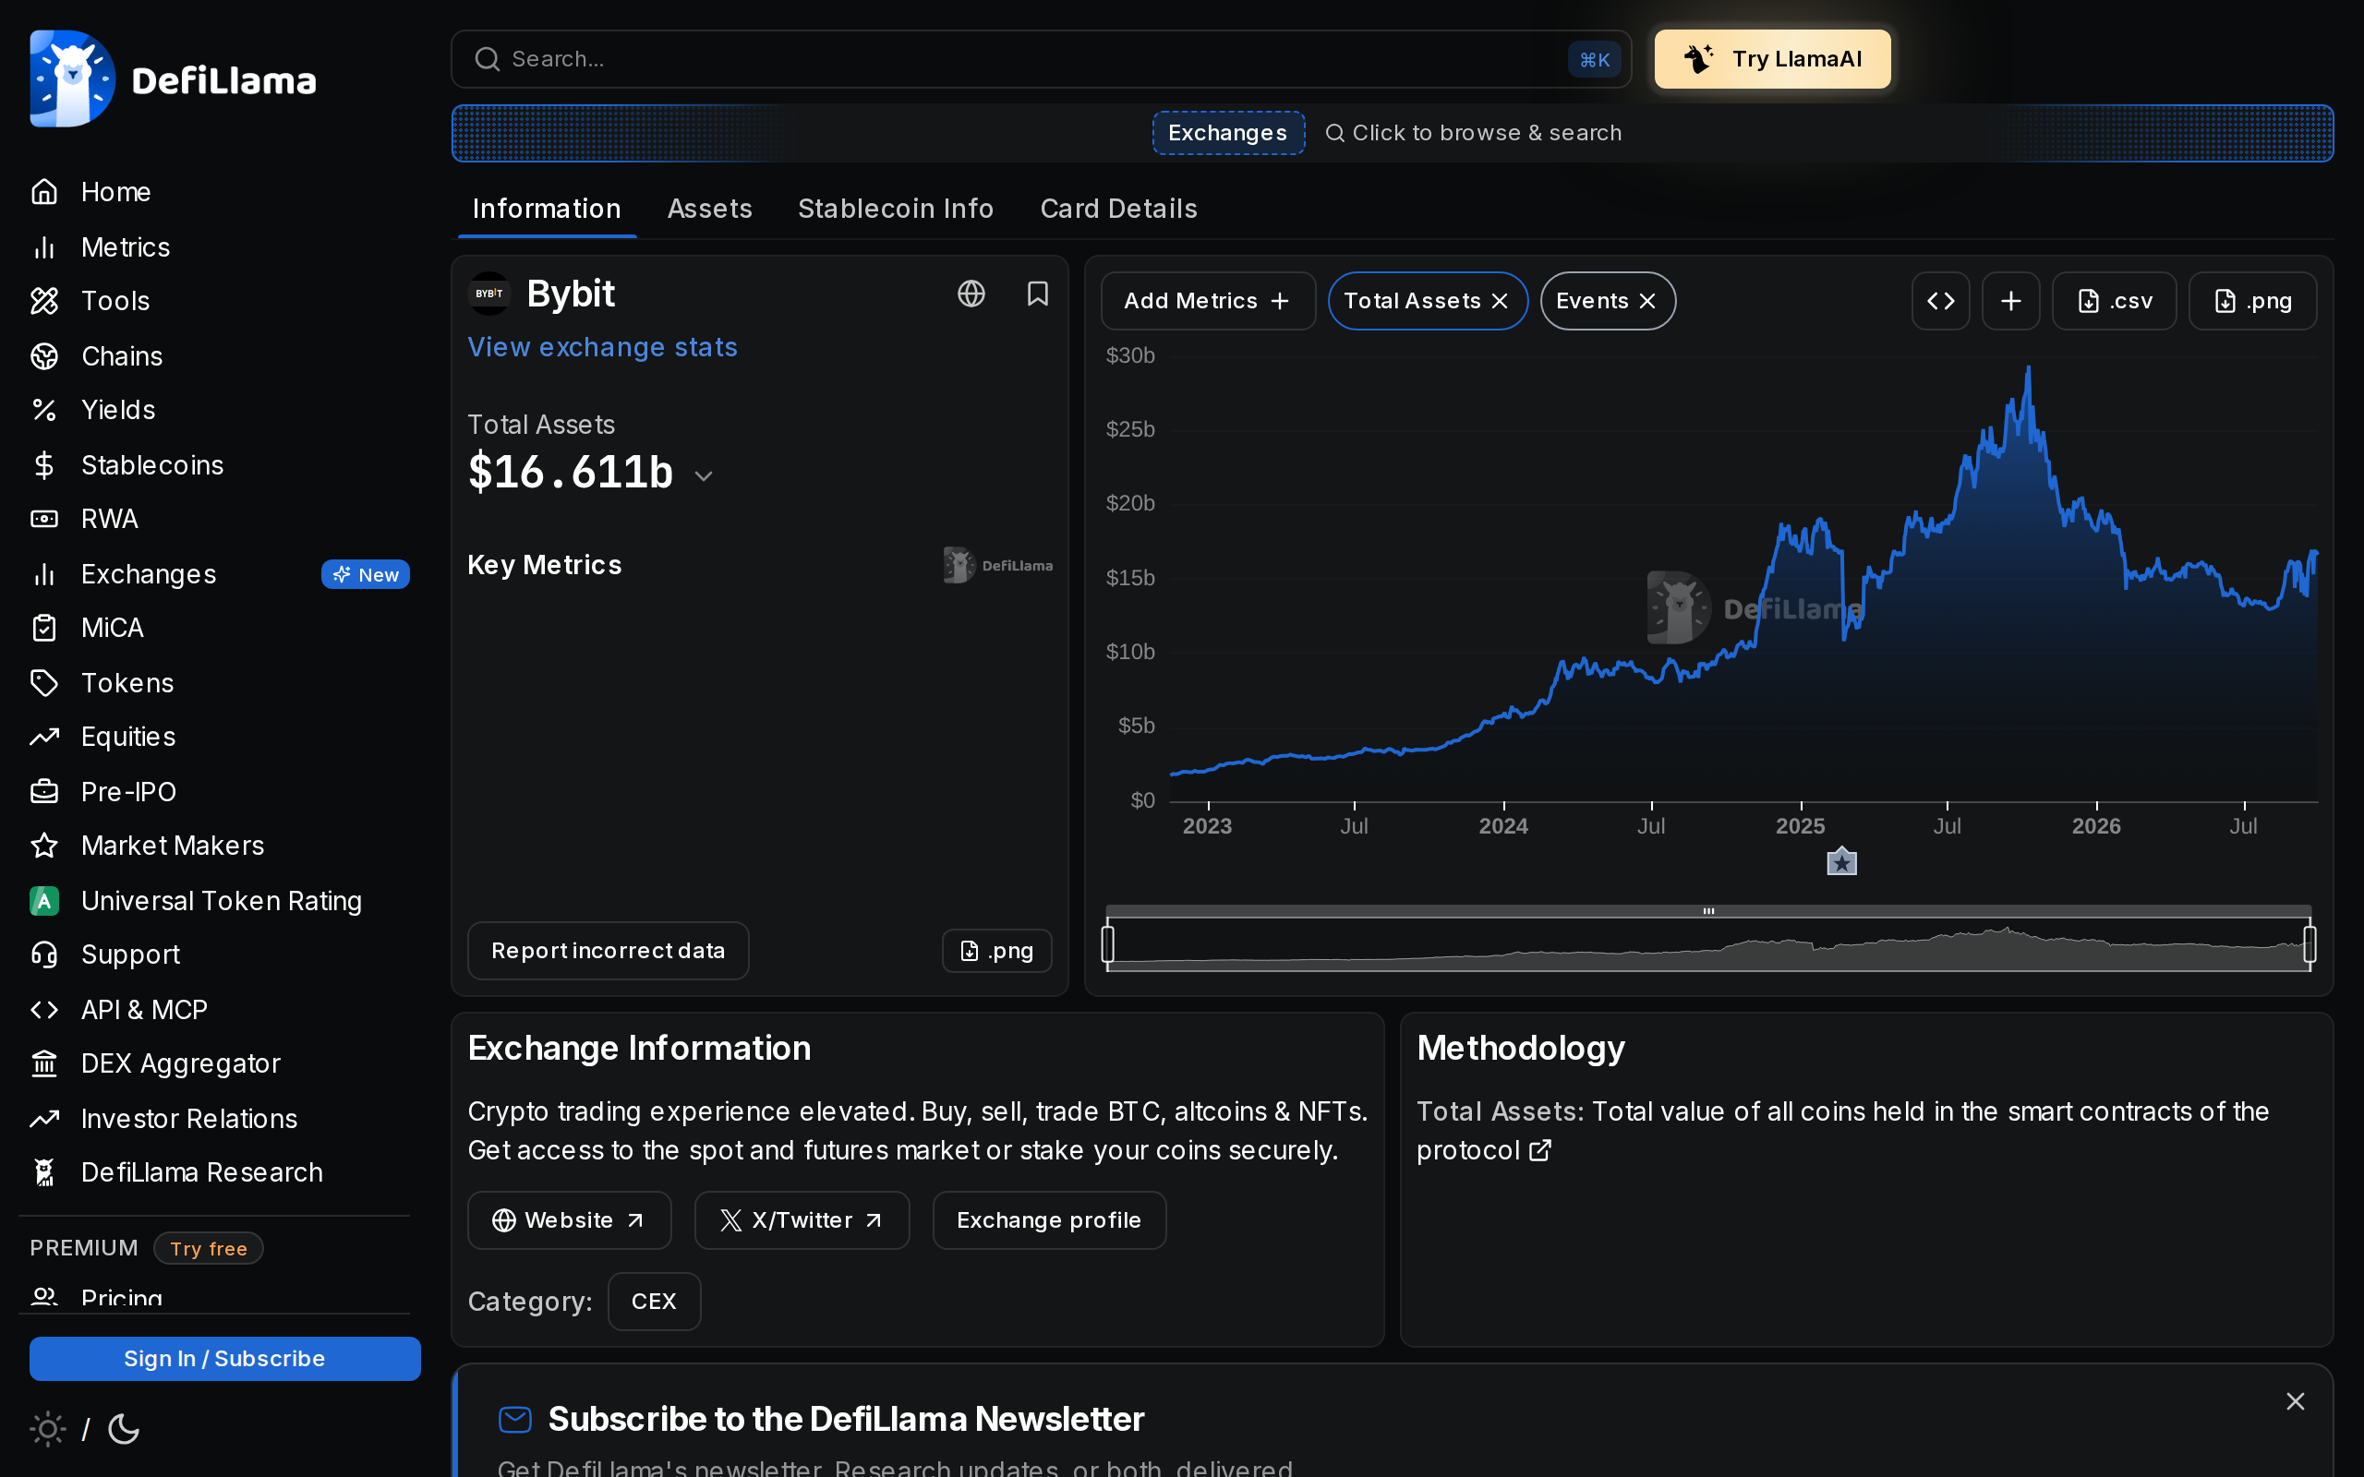The height and width of the screenshot is (1477, 2364).
Task: Click the premium Try free badge
Action: [x=208, y=1248]
